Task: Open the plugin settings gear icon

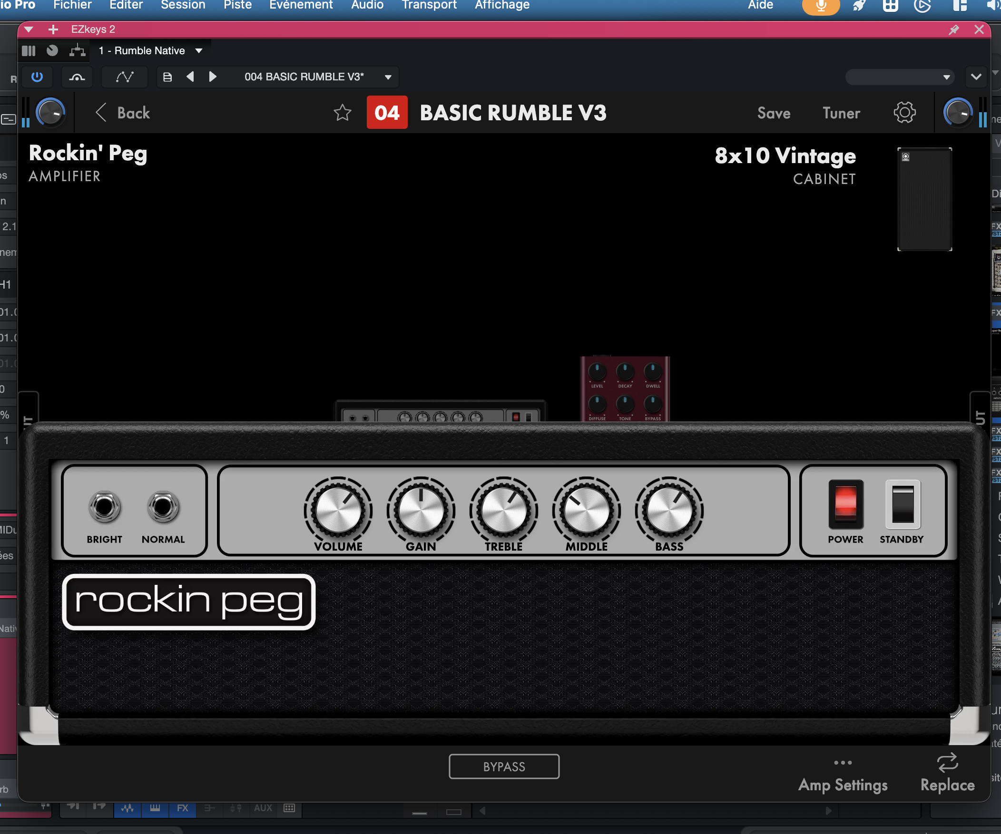Action: tap(904, 113)
